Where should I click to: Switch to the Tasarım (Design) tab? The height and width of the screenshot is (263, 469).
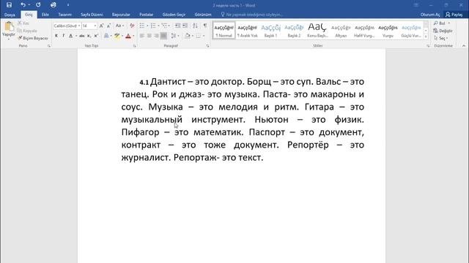pyautogui.click(x=65, y=15)
